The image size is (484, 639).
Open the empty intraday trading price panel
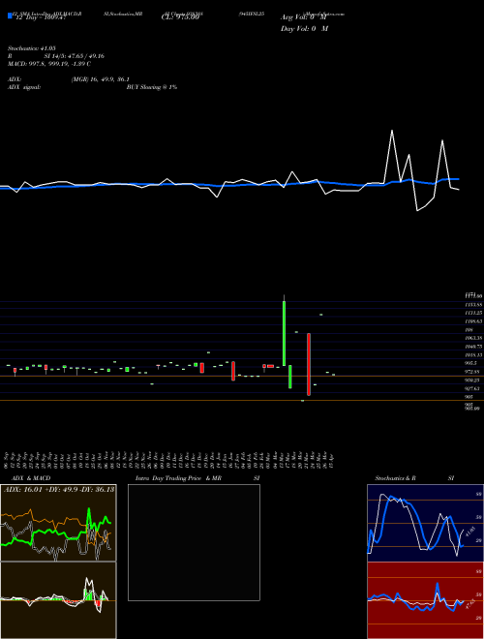click(194, 542)
